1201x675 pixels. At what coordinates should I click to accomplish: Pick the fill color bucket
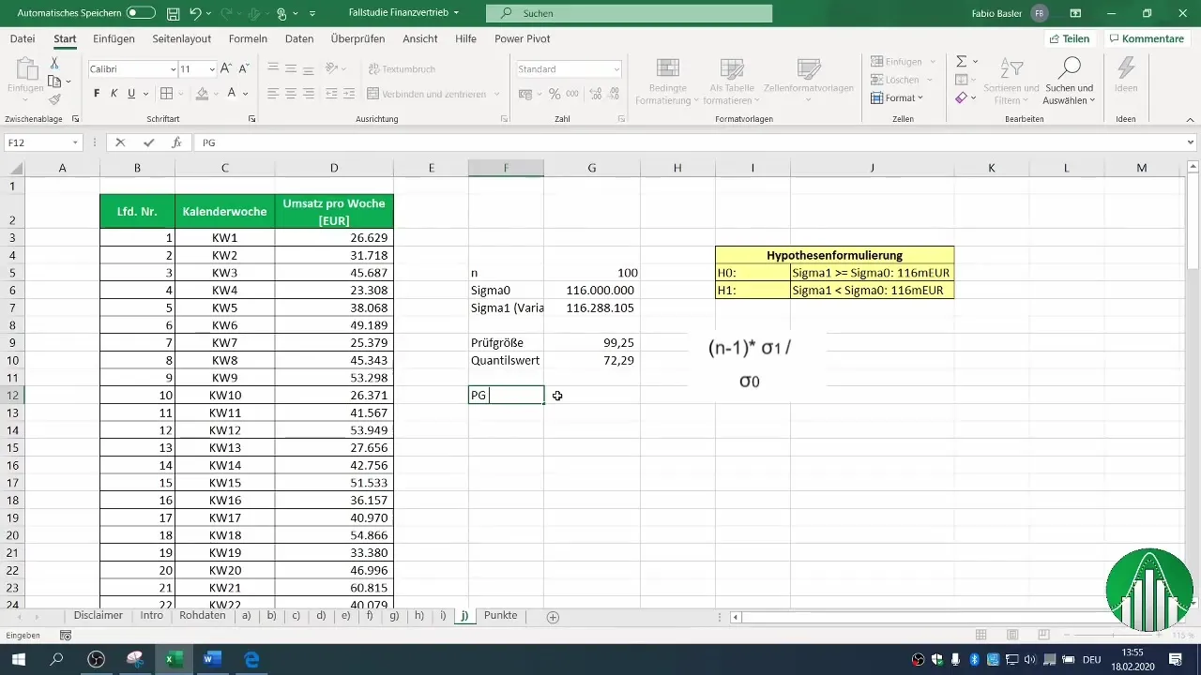point(202,94)
